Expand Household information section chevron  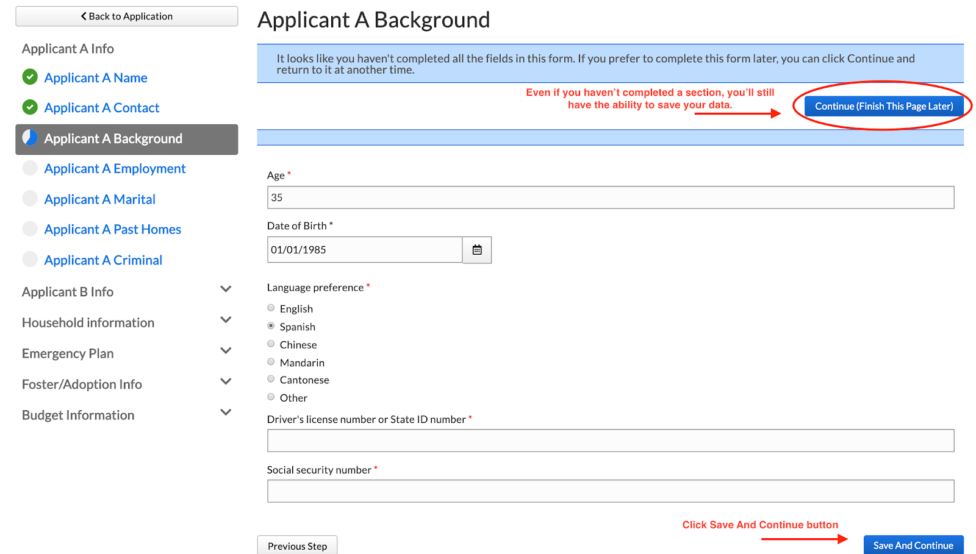tap(226, 321)
